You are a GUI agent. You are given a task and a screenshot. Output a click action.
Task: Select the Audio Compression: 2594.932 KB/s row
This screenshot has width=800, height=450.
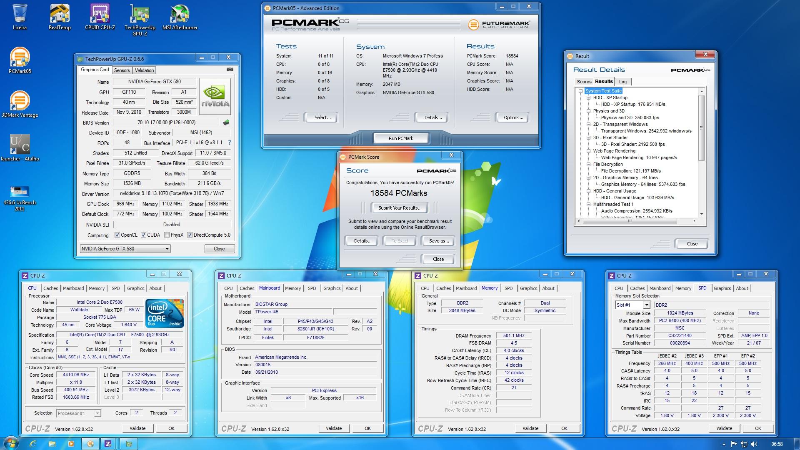pos(642,211)
